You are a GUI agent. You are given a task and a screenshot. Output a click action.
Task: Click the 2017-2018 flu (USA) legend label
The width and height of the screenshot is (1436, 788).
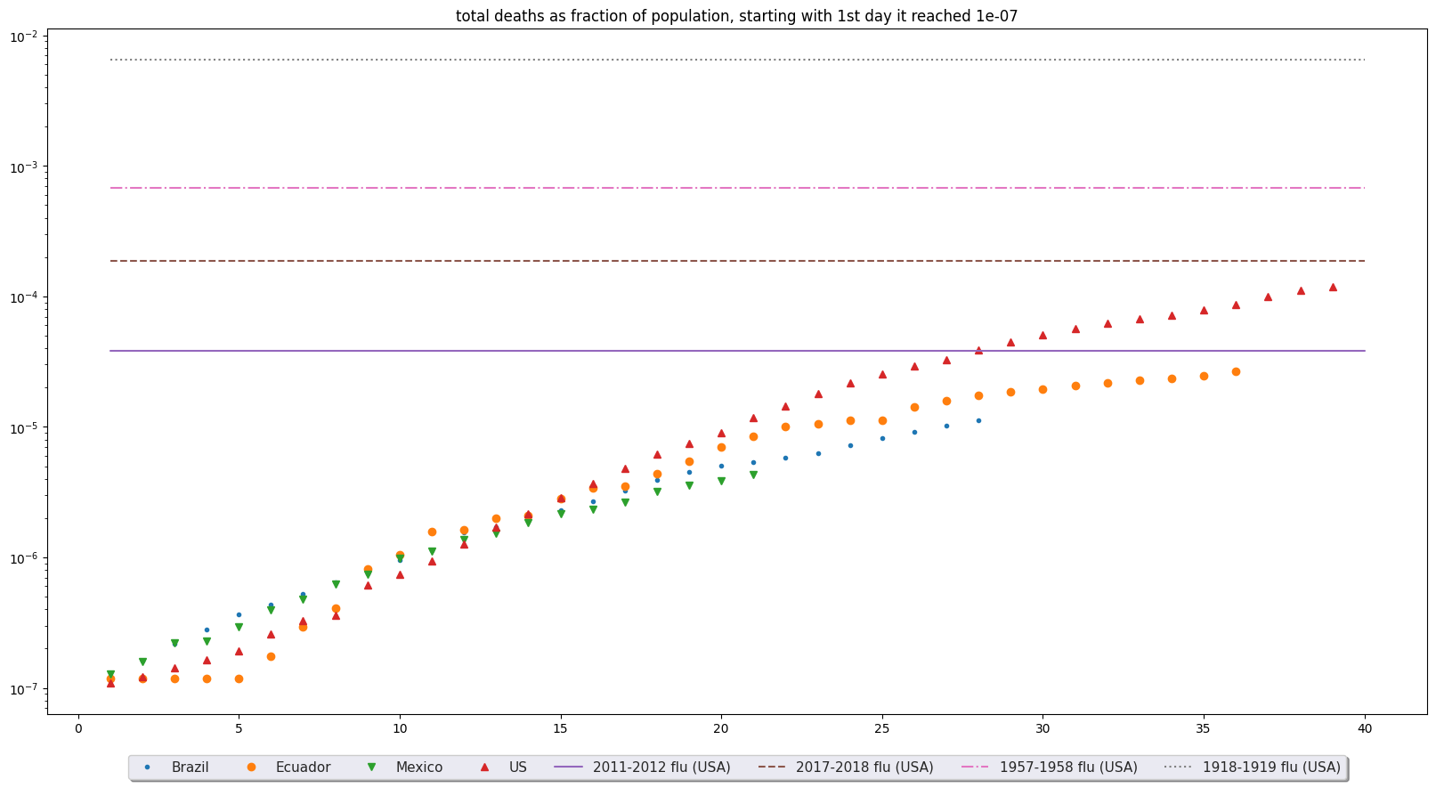click(x=864, y=767)
